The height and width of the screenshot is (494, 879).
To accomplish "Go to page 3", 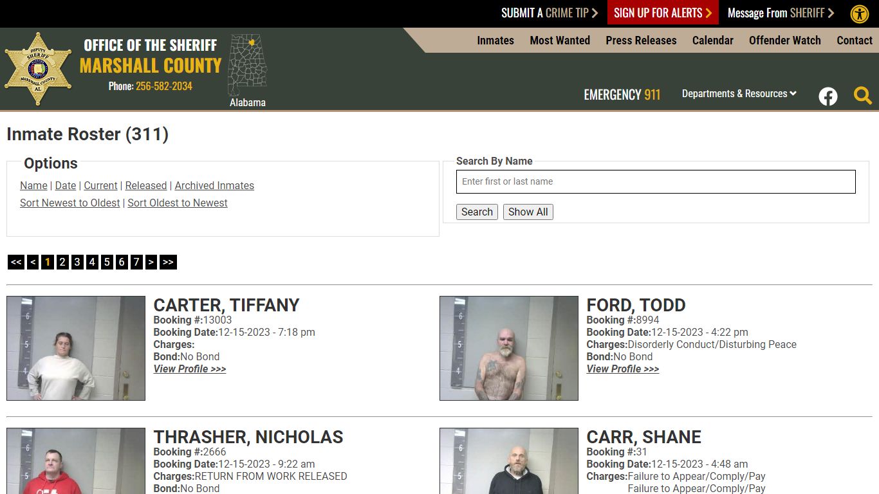I will (77, 262).
